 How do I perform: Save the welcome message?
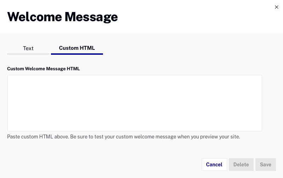click(x=266, y=165)
